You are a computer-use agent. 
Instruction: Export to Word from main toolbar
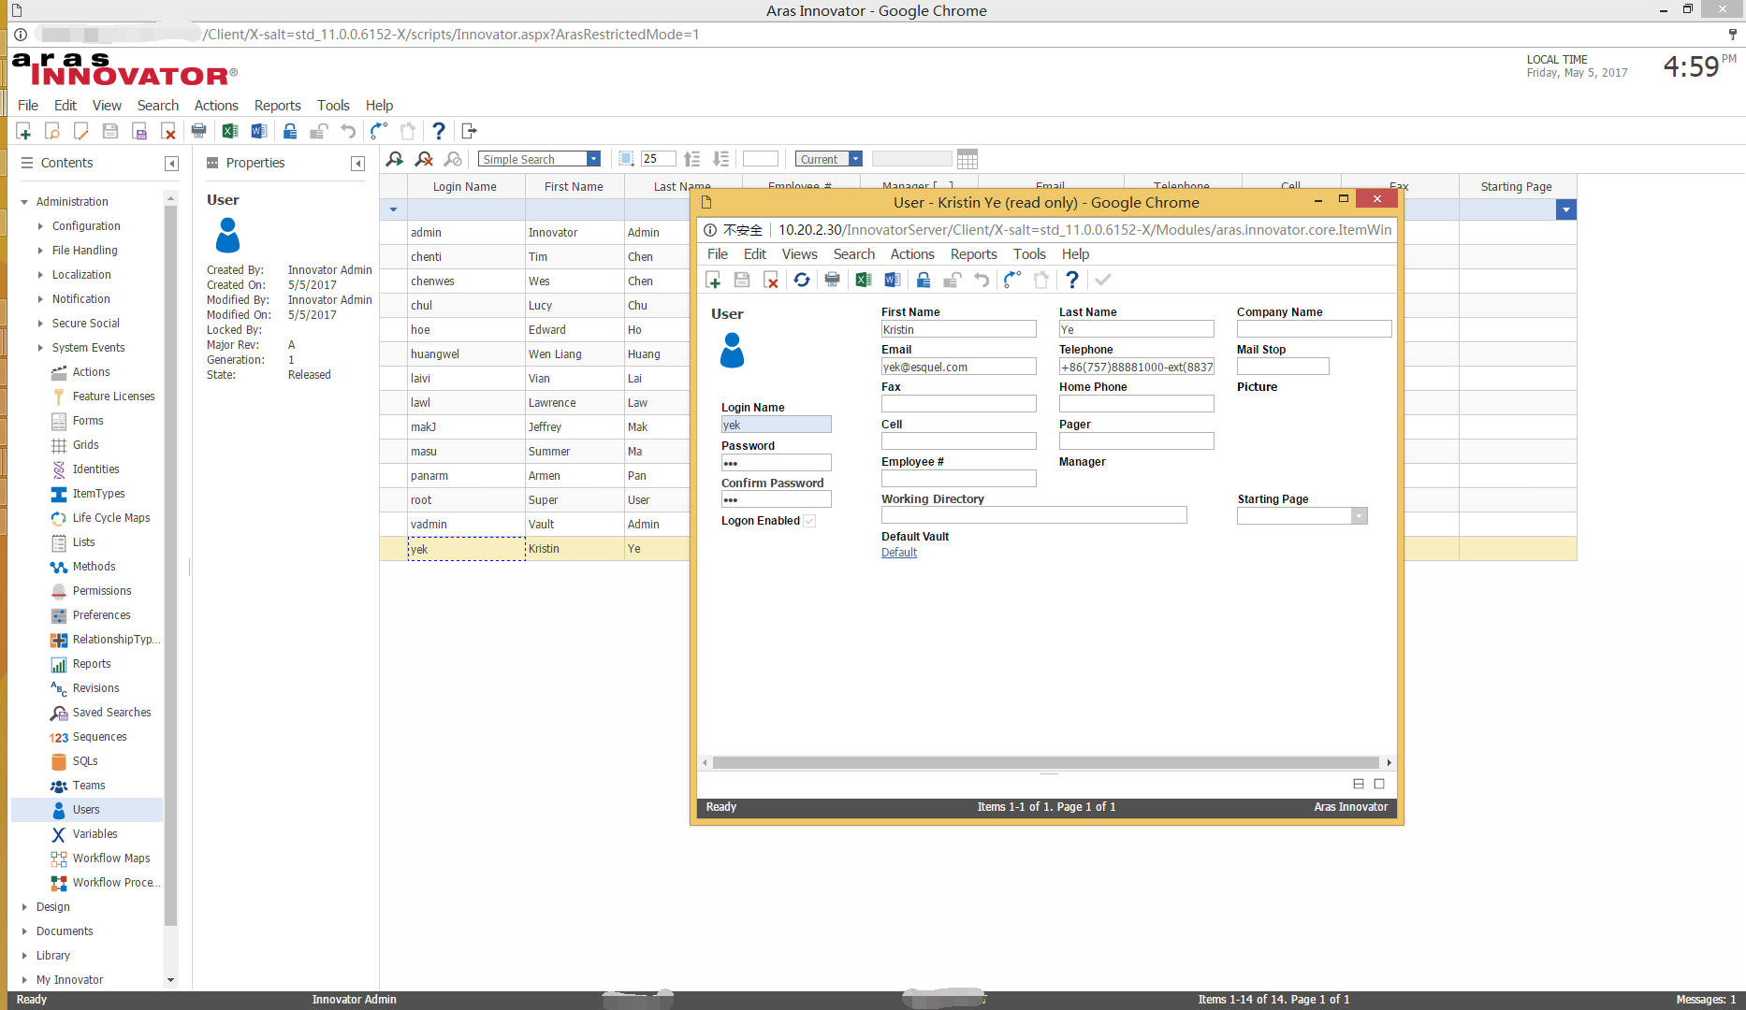pyautogui.click(x=258, y=131)
